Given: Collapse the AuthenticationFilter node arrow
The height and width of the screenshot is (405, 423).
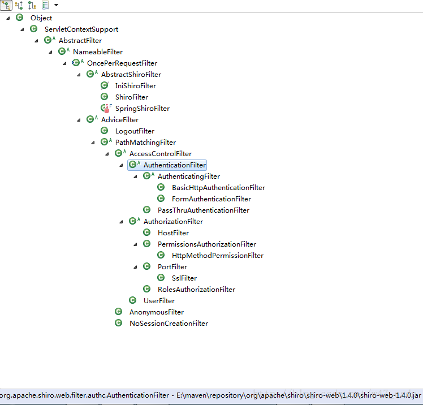Looking at the screenshot, I should tap(121, 165).
